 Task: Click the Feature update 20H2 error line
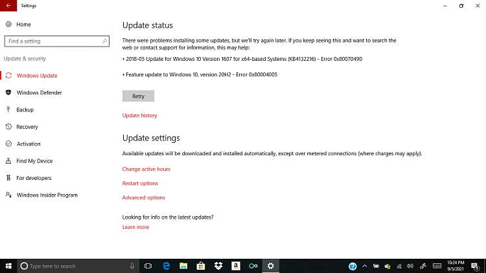pyautogui.click(x=200, y=74)
